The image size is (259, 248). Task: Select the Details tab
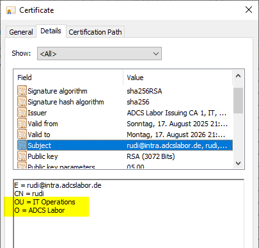pos(51,31)
